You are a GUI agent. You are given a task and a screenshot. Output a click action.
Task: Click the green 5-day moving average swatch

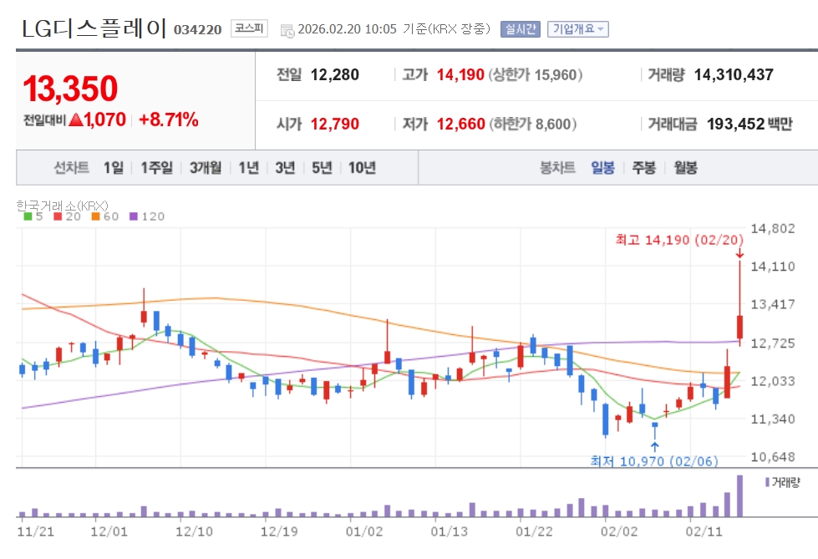click(x=28, y=216)
